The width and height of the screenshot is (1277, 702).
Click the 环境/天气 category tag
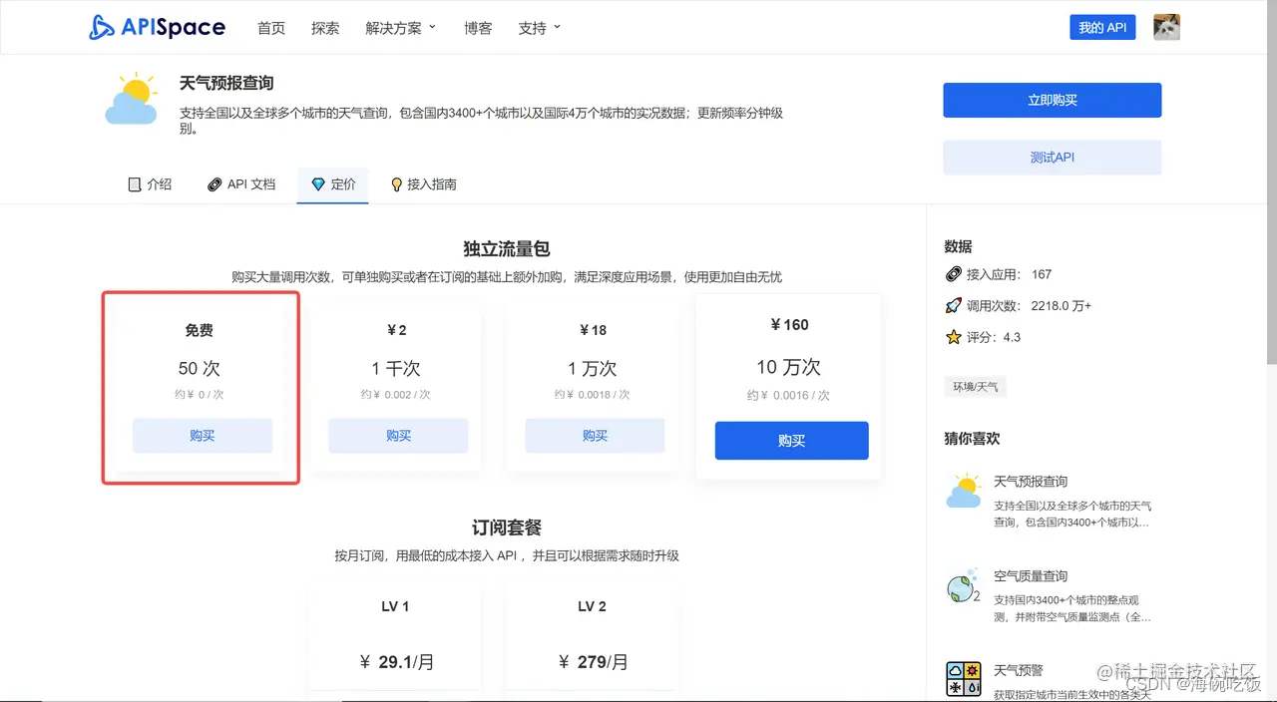point(975,387)
